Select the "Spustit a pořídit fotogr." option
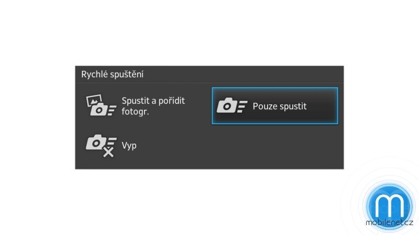419x235 pixels. pos(153,105)
